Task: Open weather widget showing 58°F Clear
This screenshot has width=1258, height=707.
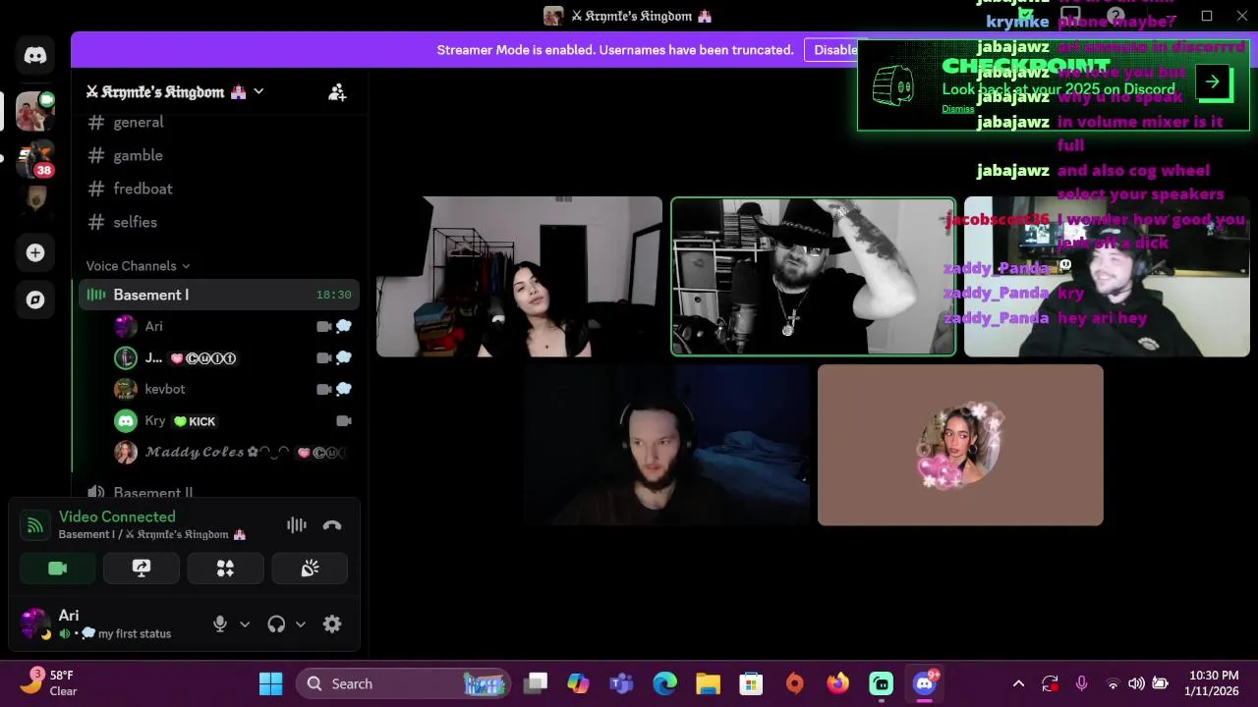Action: (x=51, y=682)
